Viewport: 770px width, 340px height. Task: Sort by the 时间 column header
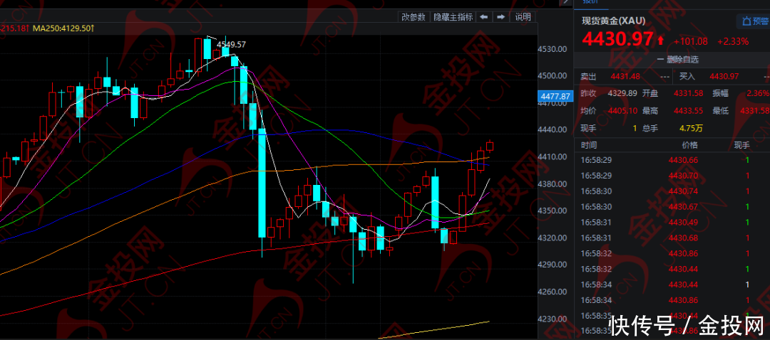[590, 144]
